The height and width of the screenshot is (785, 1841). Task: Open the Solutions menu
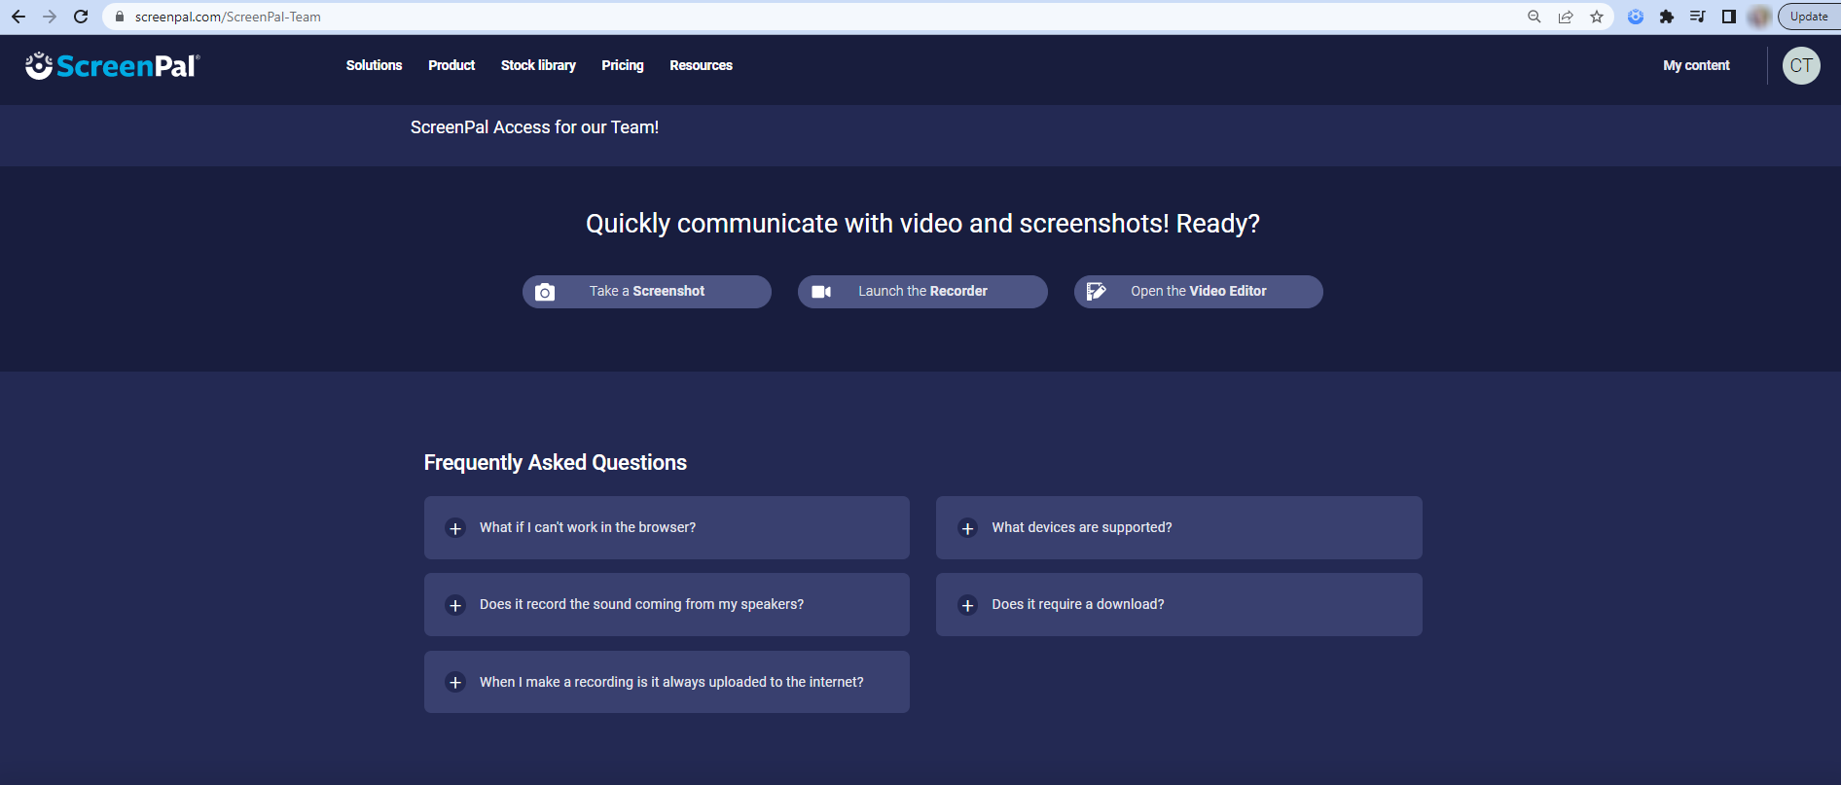(374, 65)
